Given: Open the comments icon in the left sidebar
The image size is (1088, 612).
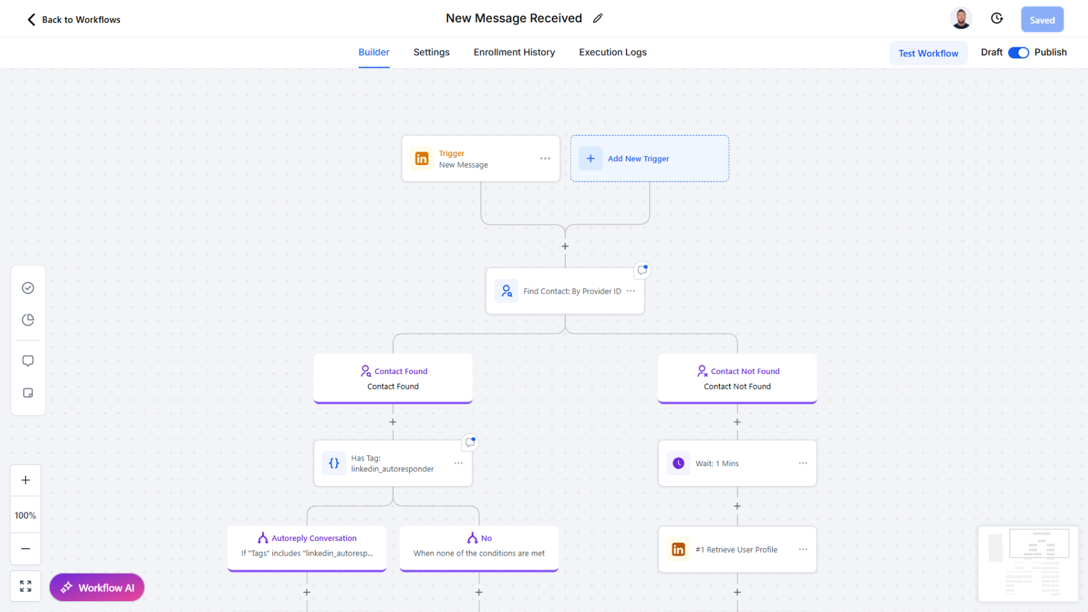Looking at the screenshot, I should [27, 360].
